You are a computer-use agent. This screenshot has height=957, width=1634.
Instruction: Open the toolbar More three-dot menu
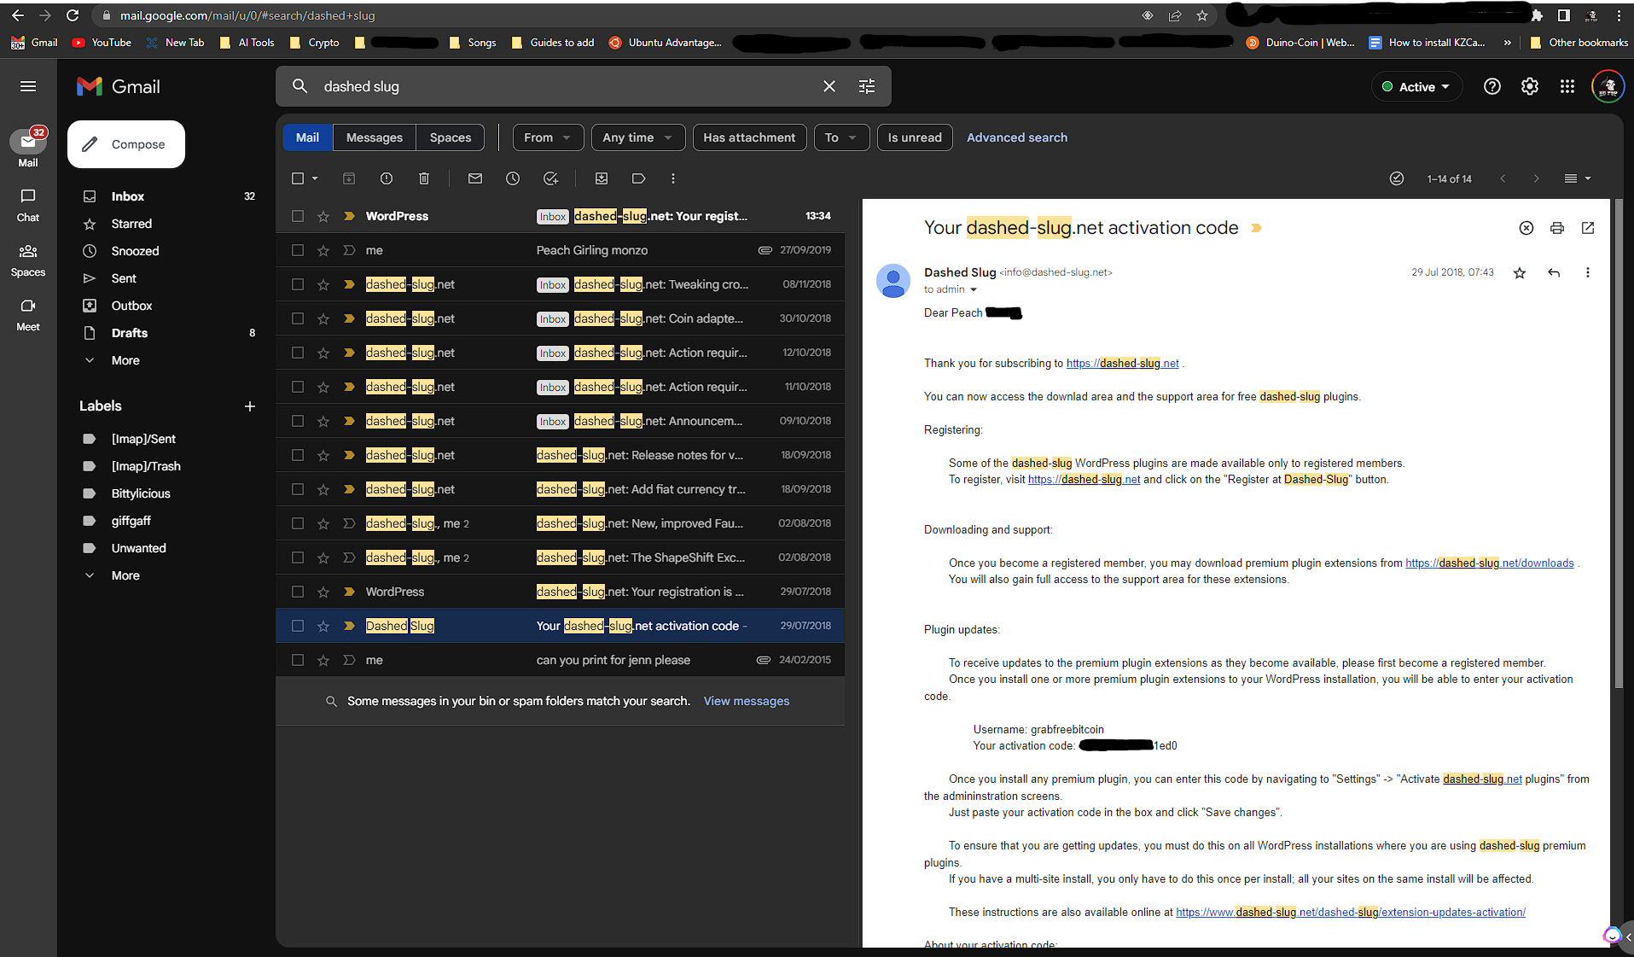coord(673,178)
